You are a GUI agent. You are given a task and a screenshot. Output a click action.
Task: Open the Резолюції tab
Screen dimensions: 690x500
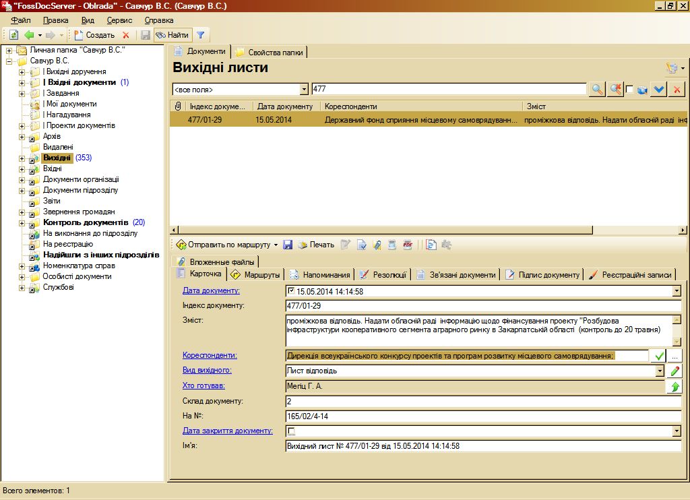tap(383, 275)
